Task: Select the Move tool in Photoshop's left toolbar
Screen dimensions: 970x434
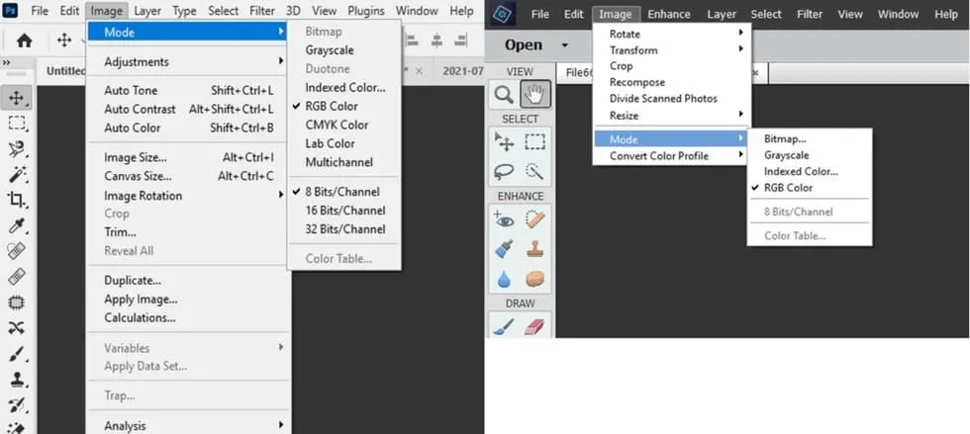Action: click(17, 98)
